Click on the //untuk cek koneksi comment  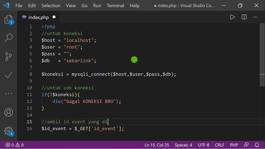tap(67, 88)
